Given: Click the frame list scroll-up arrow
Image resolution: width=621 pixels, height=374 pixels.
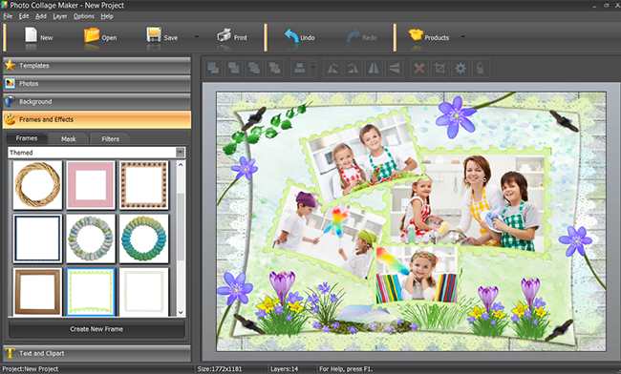Looking at the screenshot, I should point(181,164).
